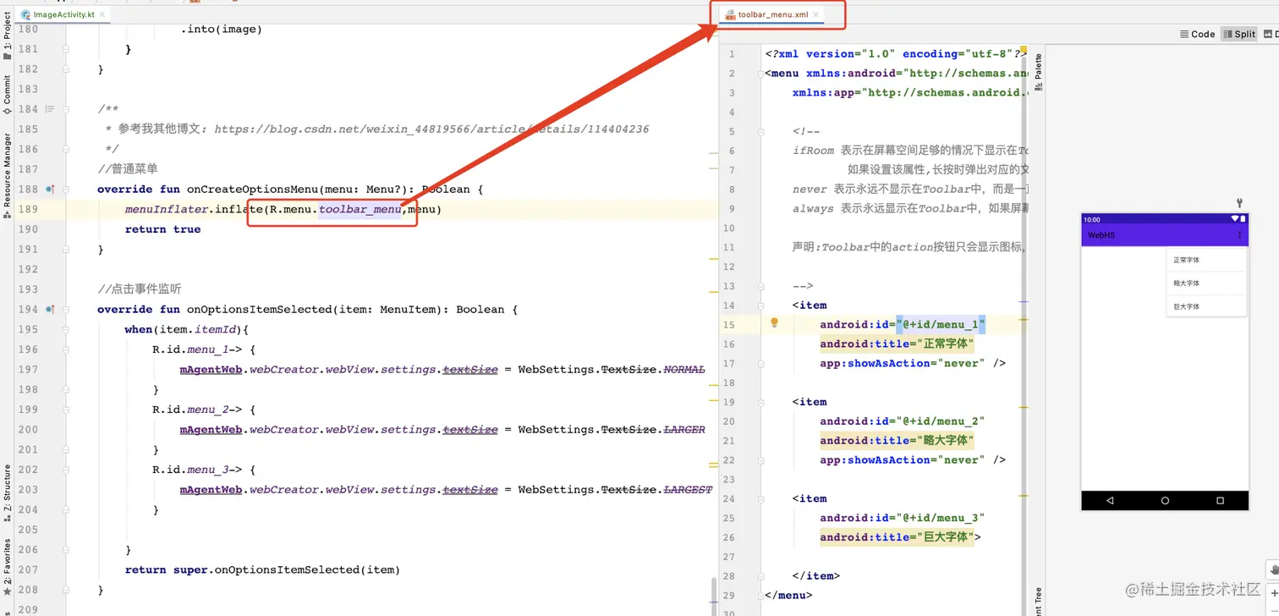Screen dimensions: 1279x616
Task: Collapse the menu_3 branch at line 202
Action: coord(66,470)
